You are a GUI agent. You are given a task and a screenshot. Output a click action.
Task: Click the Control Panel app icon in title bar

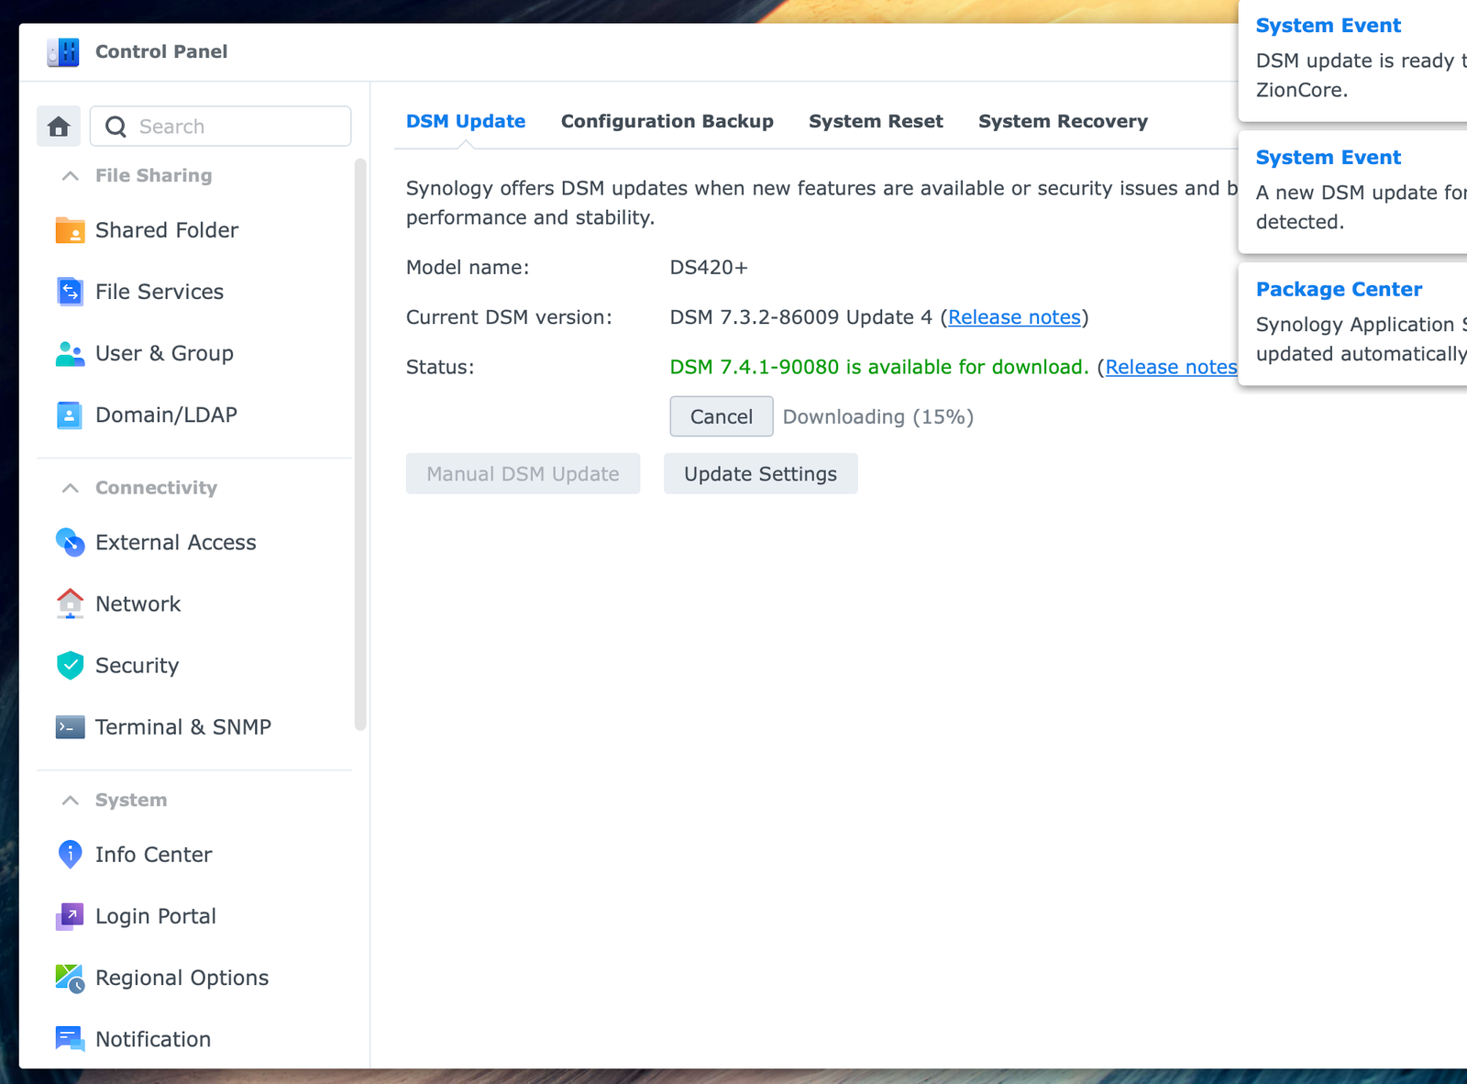point(63,52)
